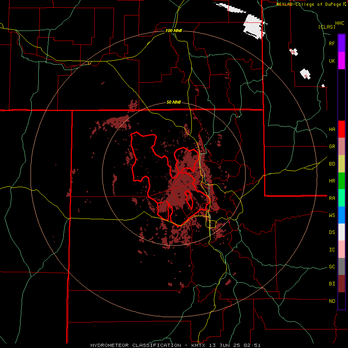The image size is (348, 348).
Task: Click the 'IC' legend label
Action: (332, 250)
